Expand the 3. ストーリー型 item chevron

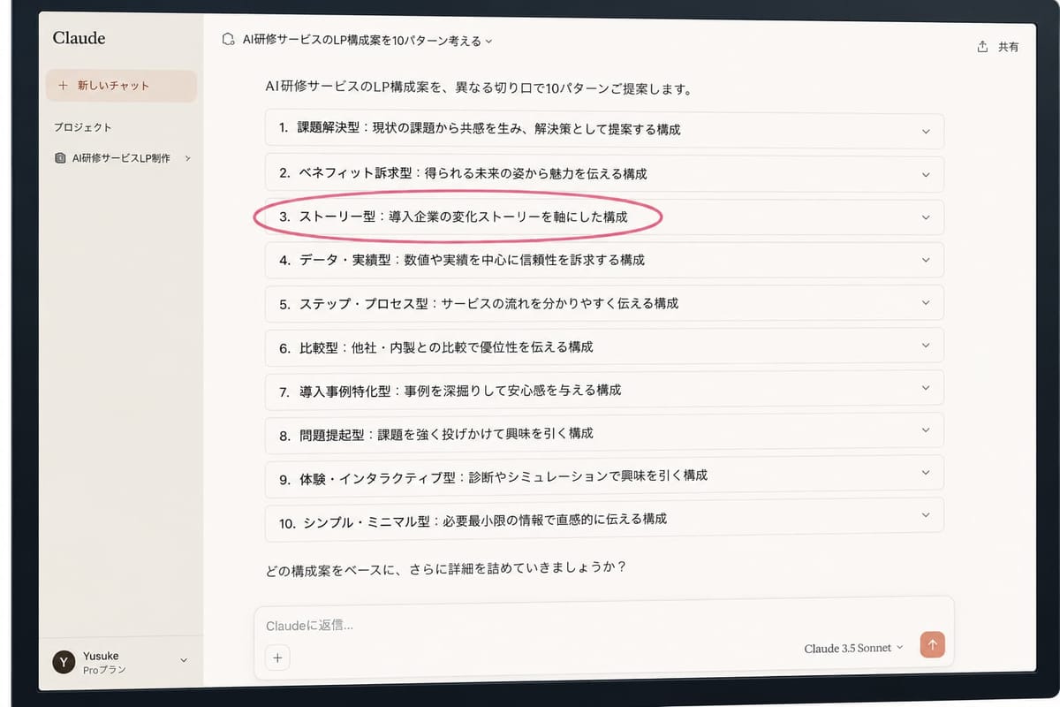926,217
